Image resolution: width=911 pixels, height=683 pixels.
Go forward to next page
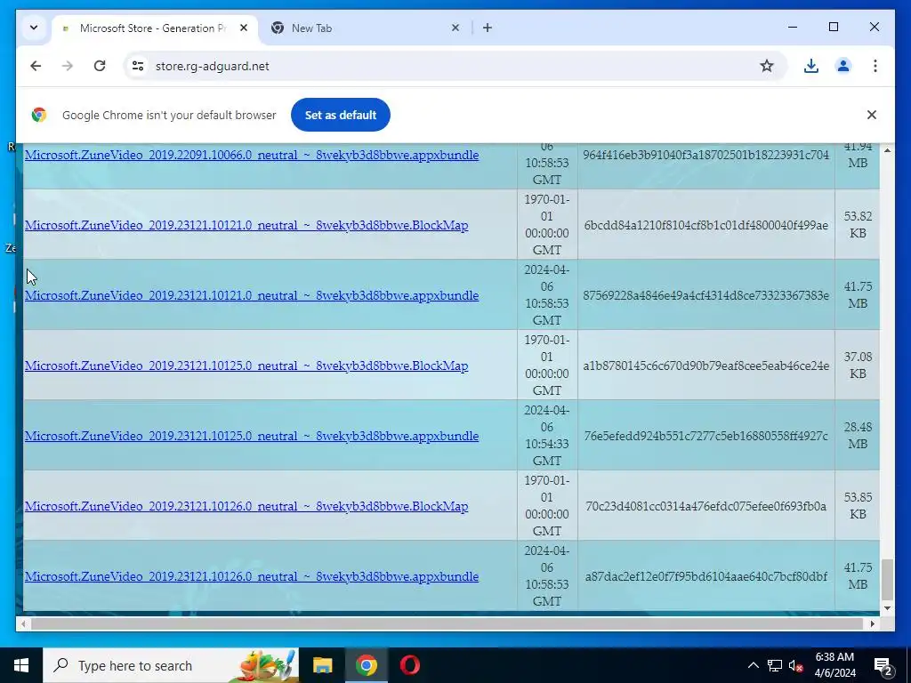coord(68,66)
